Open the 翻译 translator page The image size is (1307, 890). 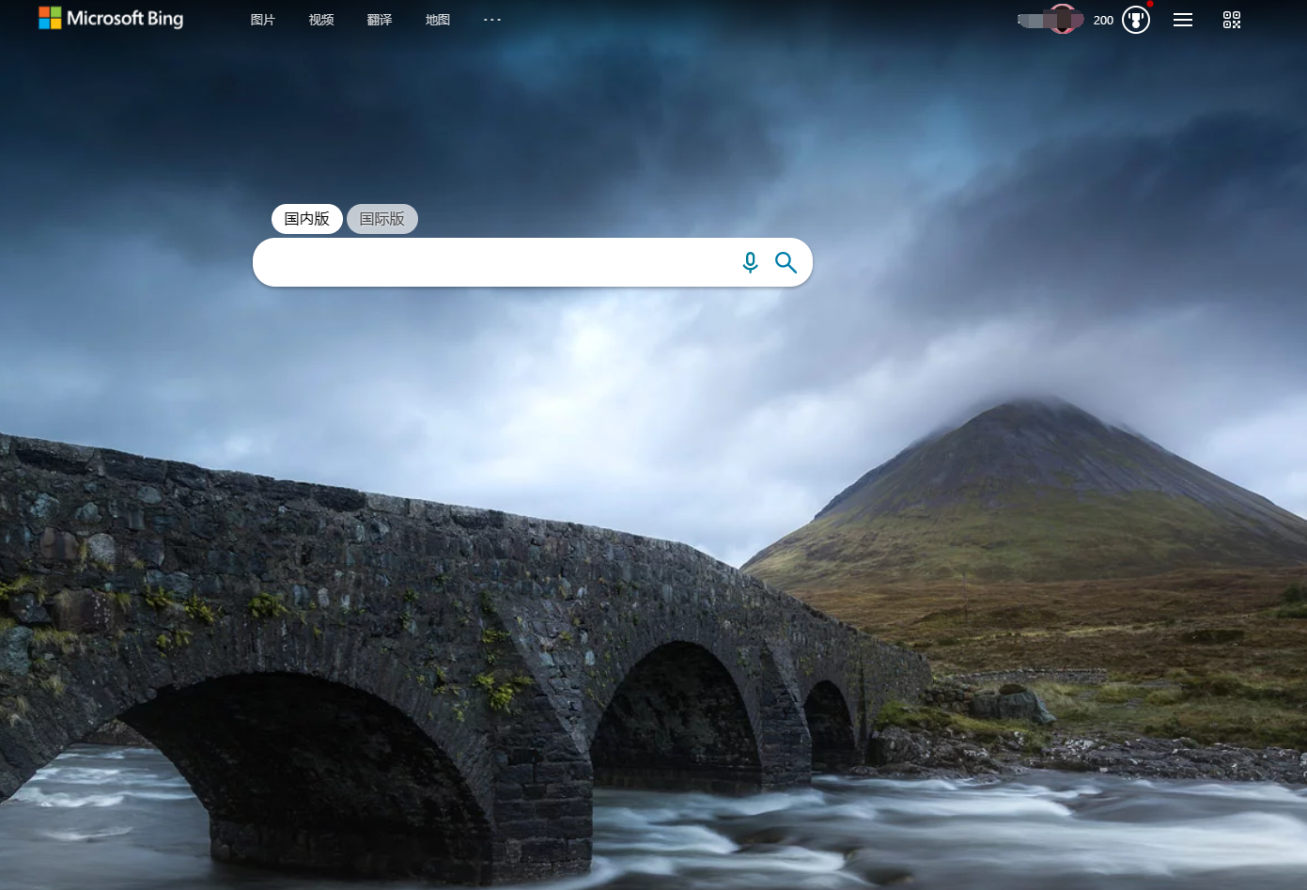point(380,20)
